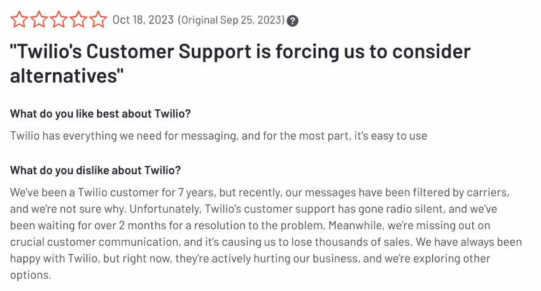Click the Oct 18, 2023 review date
Image resolution: width=541 pixels, height=291 pixels.
pyautogui.click(x=143, y=20)
